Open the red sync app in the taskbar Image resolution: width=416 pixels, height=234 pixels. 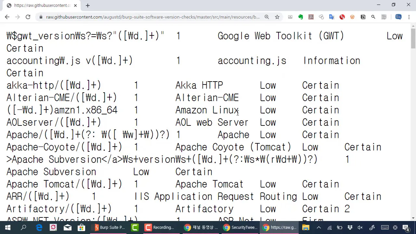(53, 227)
